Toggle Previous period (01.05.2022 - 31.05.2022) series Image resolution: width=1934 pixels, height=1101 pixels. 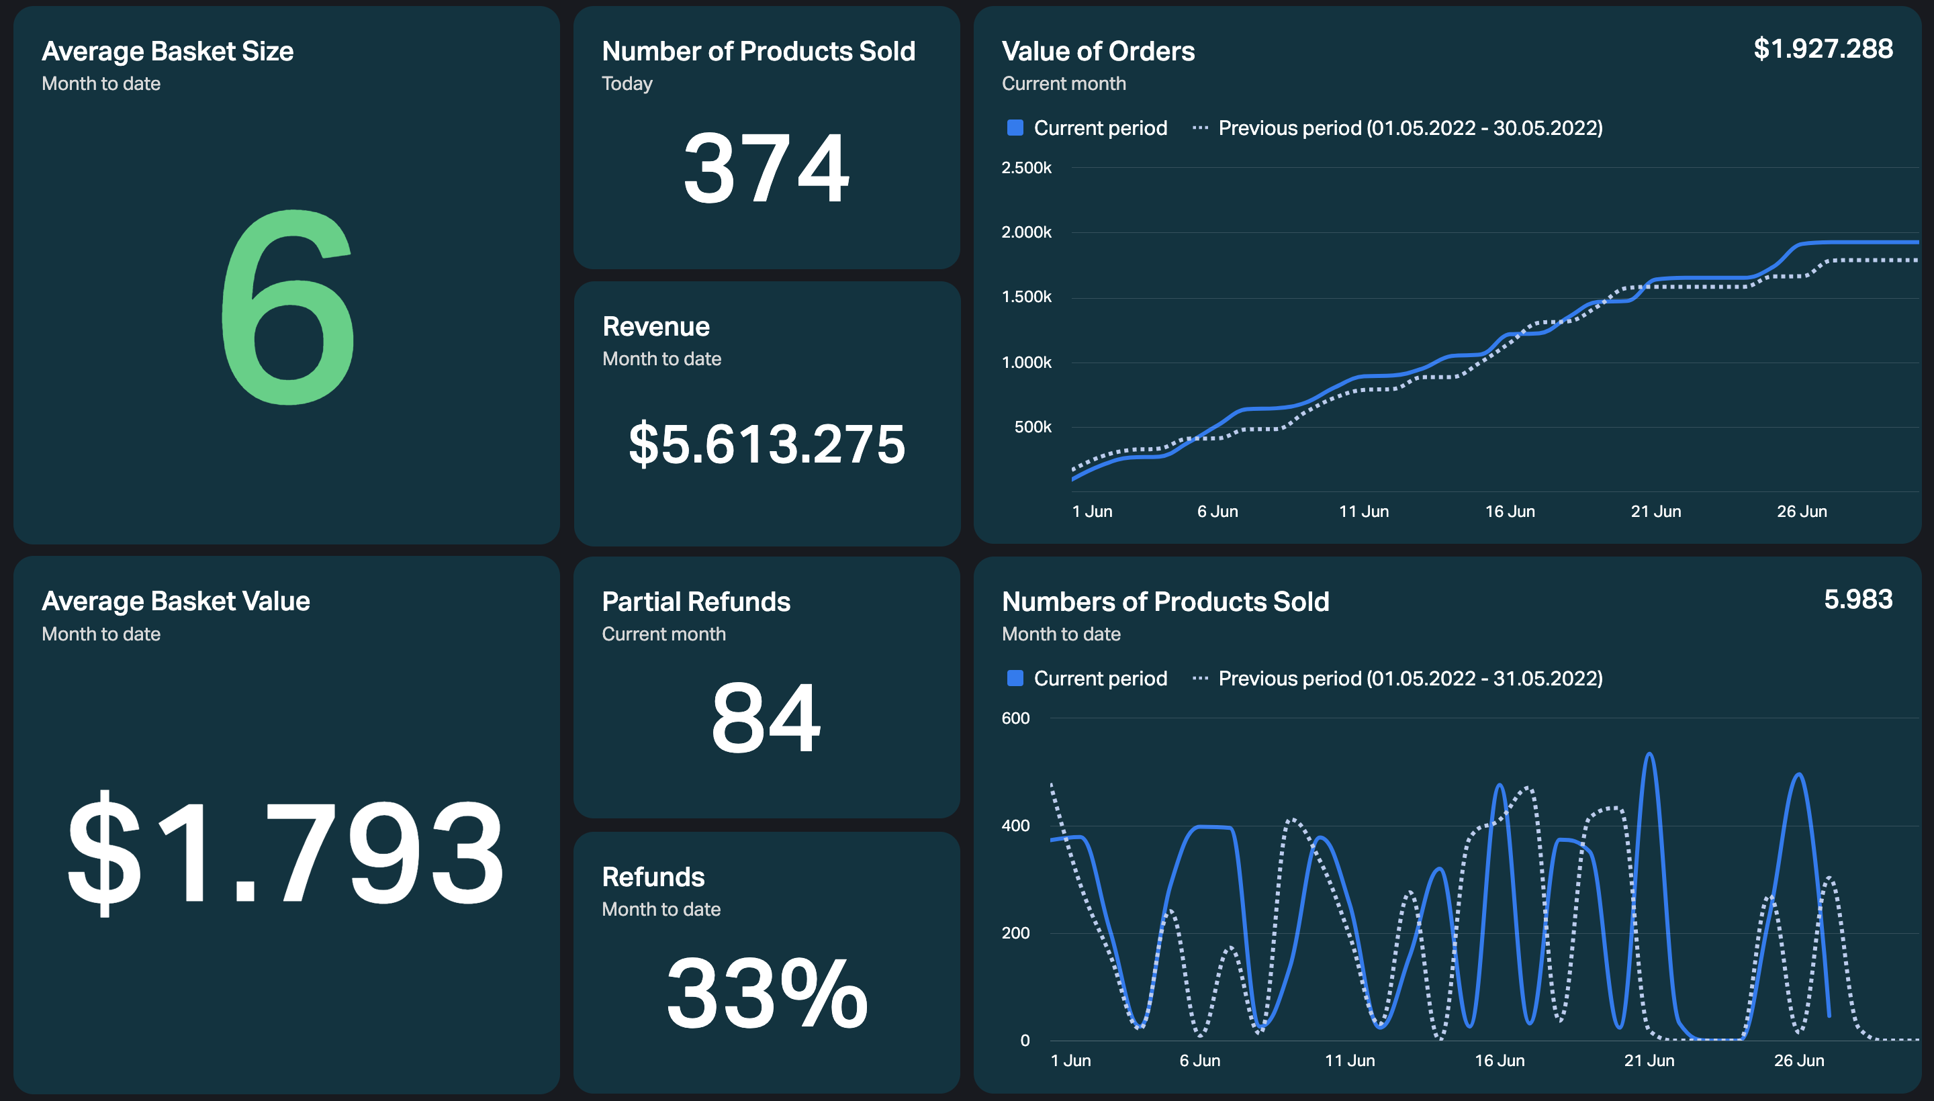coord(1397,678)
